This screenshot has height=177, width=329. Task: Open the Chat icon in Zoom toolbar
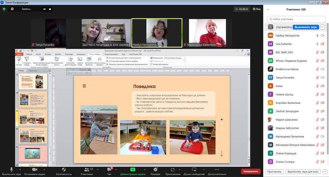[x=109, y=169]
